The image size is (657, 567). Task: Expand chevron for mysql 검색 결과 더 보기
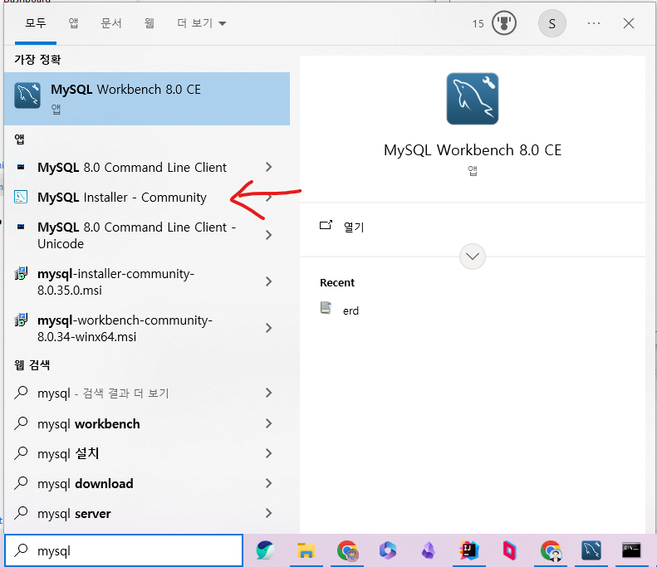tap(268, 393)
